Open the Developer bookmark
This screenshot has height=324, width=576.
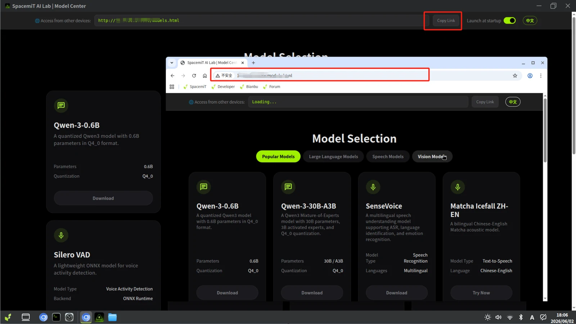pos(223,87)
